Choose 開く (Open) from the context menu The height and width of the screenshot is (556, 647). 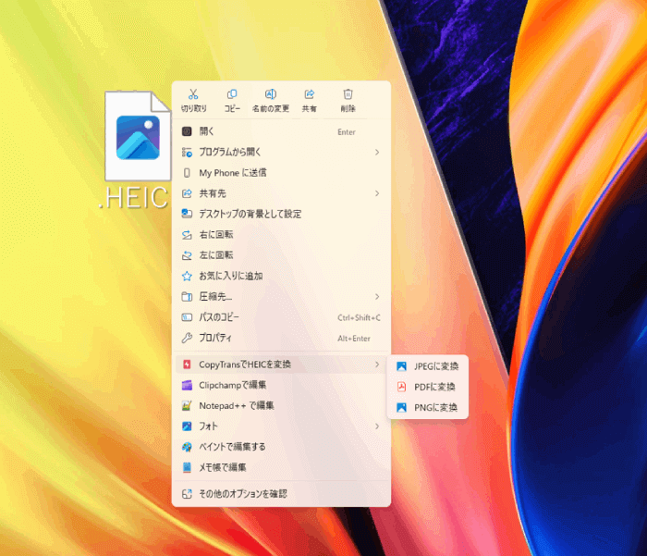pos(281,131)
